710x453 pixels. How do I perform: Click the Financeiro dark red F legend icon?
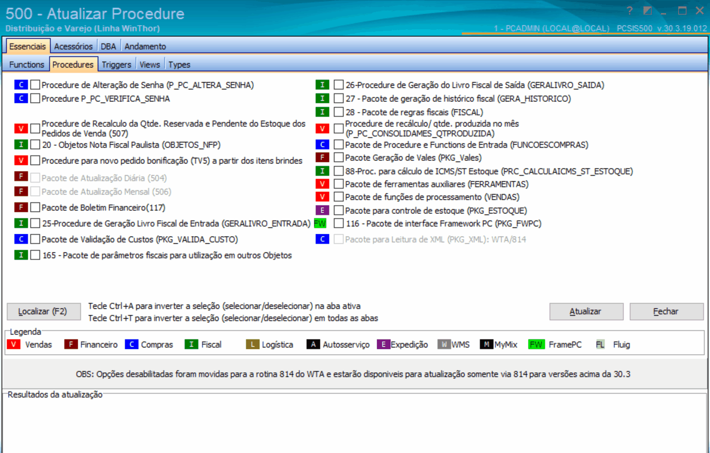71,345
